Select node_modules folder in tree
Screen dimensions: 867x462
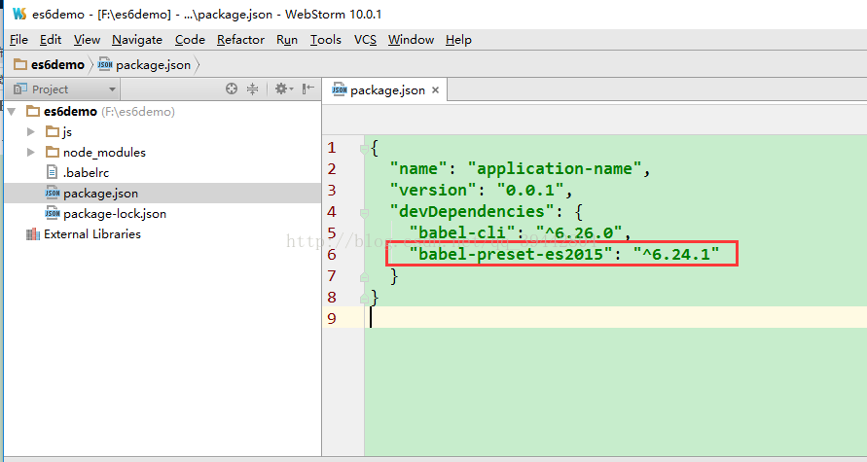click(x=104, y=153)
